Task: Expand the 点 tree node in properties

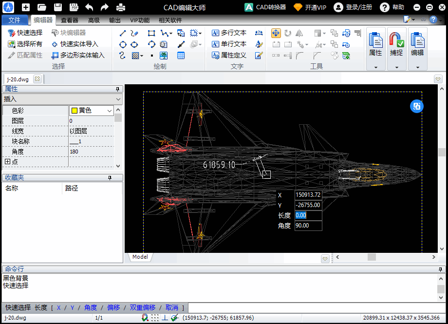Action: click(x=7, y=162)
